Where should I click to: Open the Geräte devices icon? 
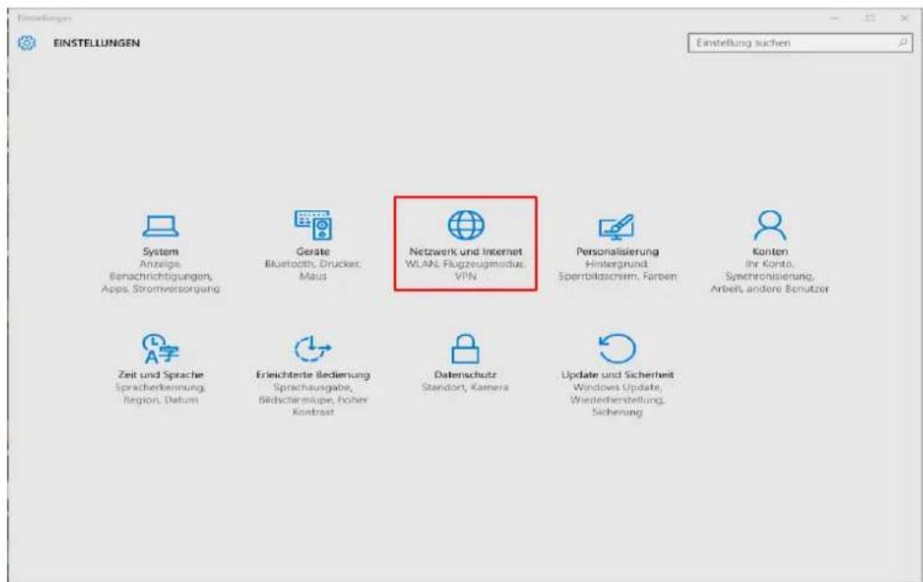313,225
